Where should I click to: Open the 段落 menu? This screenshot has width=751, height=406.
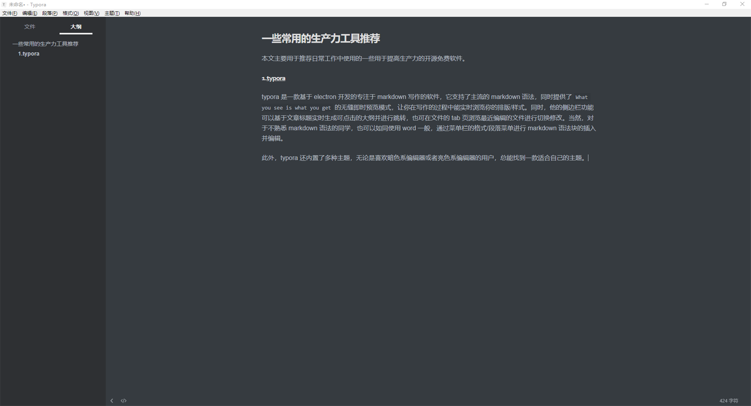(49, 13)
